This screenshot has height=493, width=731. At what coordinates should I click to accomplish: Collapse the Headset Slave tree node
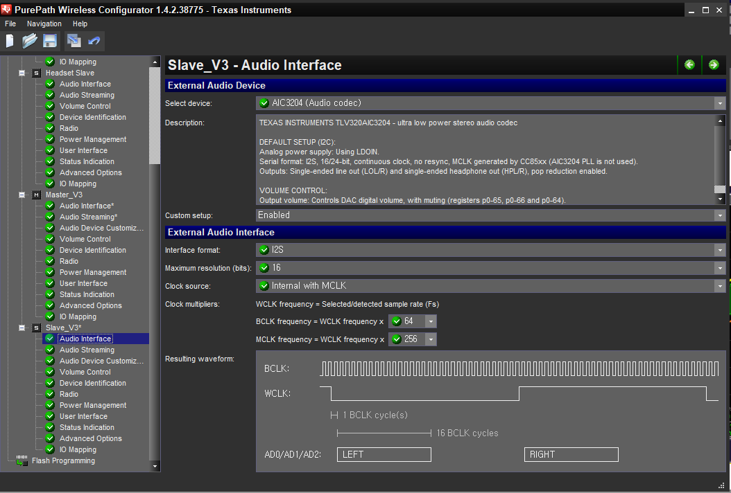22,73
